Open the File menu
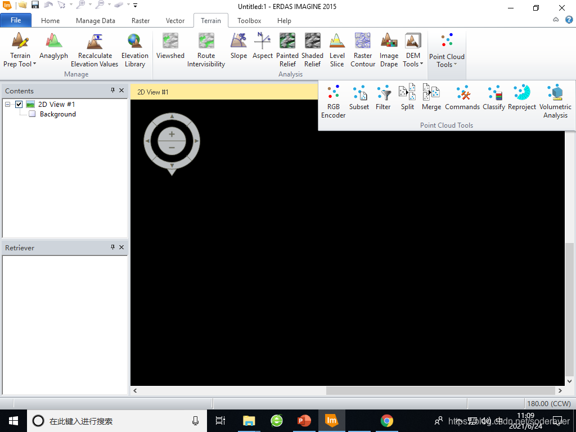This screenshot has height=432, width=576. (16, 20)
